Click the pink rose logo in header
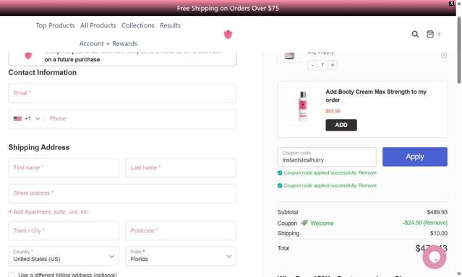The width and height of the screenshot is (462, 277). pos(228,35)
